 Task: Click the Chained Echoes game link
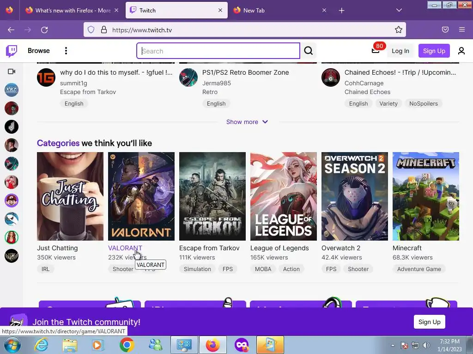pyautogui.click(x=367, y=92)
